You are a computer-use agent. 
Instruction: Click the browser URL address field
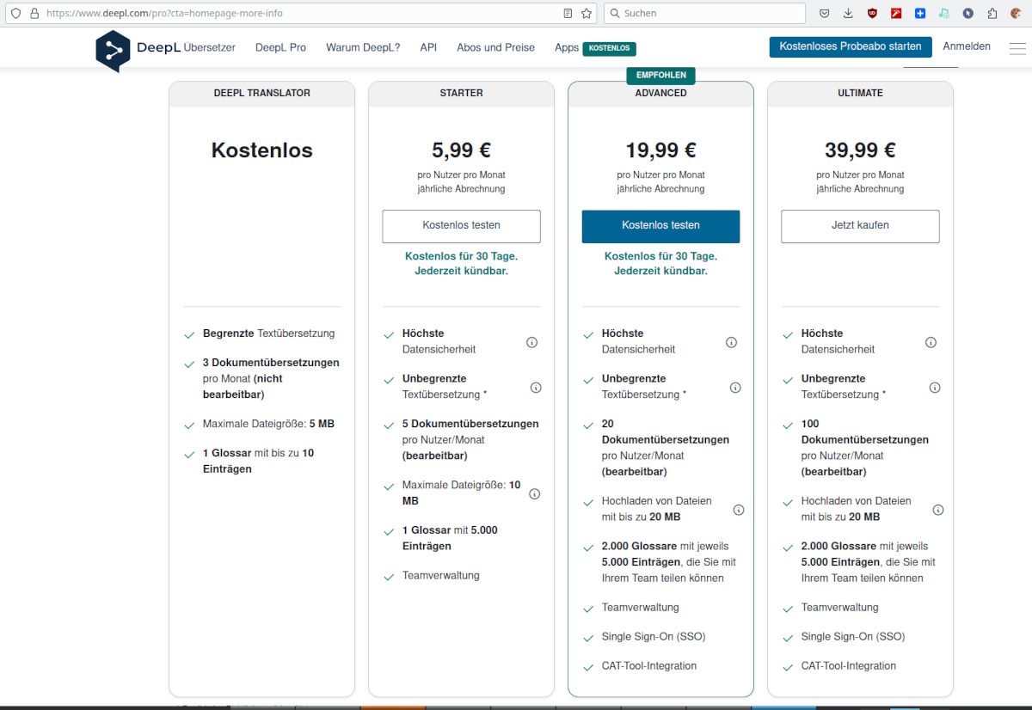click(x=301, y=13)
